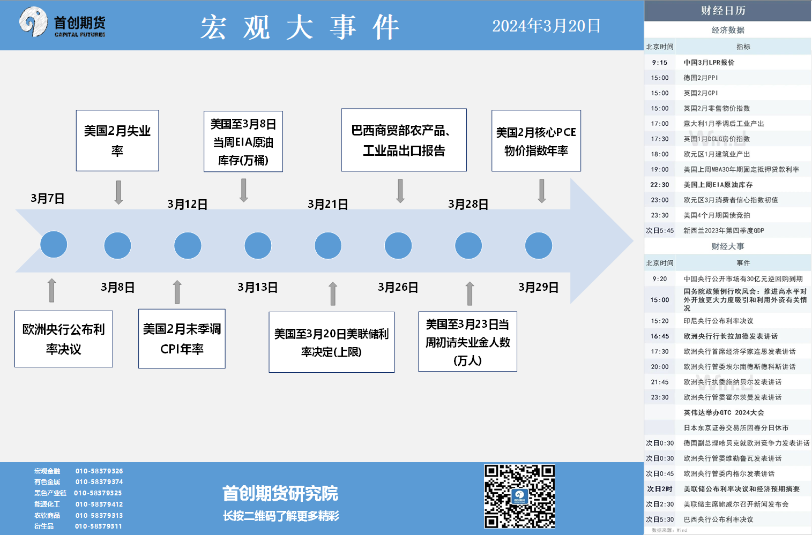Click the 财经日历 header
Image resolution: width=812 pixels, height=535 pixels.
(x=727, y=11)
